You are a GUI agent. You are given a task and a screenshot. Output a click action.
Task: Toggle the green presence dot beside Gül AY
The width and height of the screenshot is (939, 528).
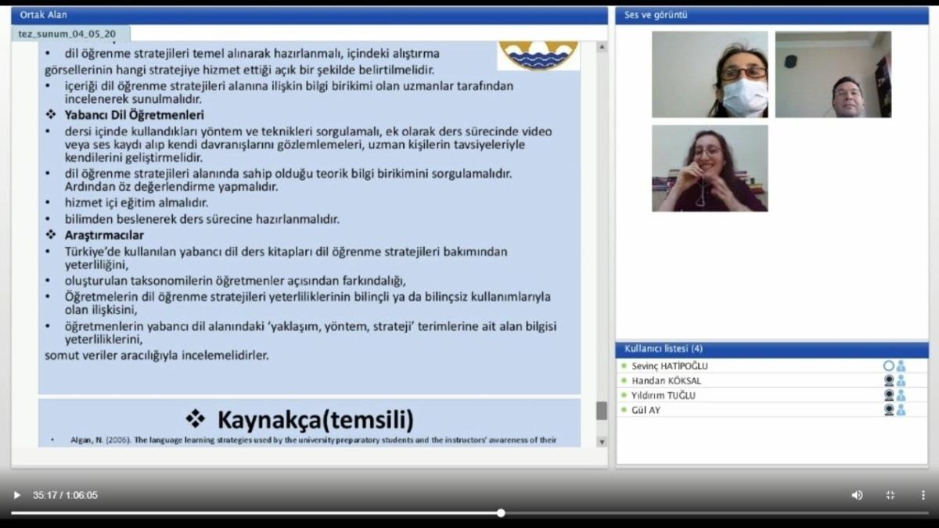click(x=622, y=409)
